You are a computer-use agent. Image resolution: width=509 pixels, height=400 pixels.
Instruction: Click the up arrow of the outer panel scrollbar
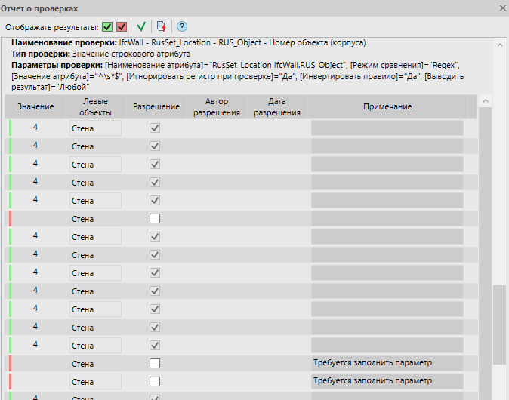coord(500,45)
